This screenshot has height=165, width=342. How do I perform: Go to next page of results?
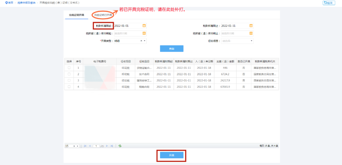tap(107, 146)
